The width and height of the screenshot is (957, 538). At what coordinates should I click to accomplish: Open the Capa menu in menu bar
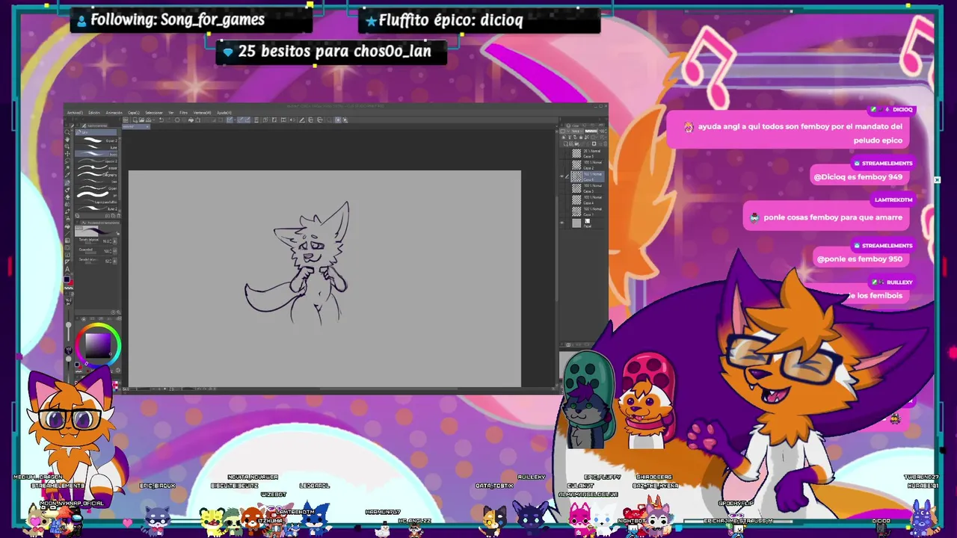coord(134,113)
